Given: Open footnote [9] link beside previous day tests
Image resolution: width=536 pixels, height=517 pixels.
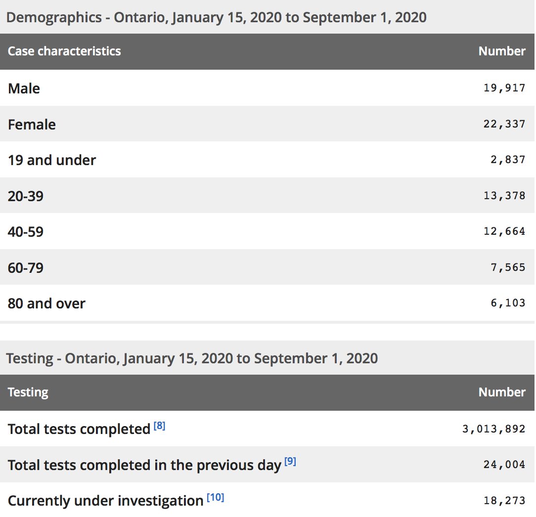Looking at the screenshot, I should coord(290,462).
